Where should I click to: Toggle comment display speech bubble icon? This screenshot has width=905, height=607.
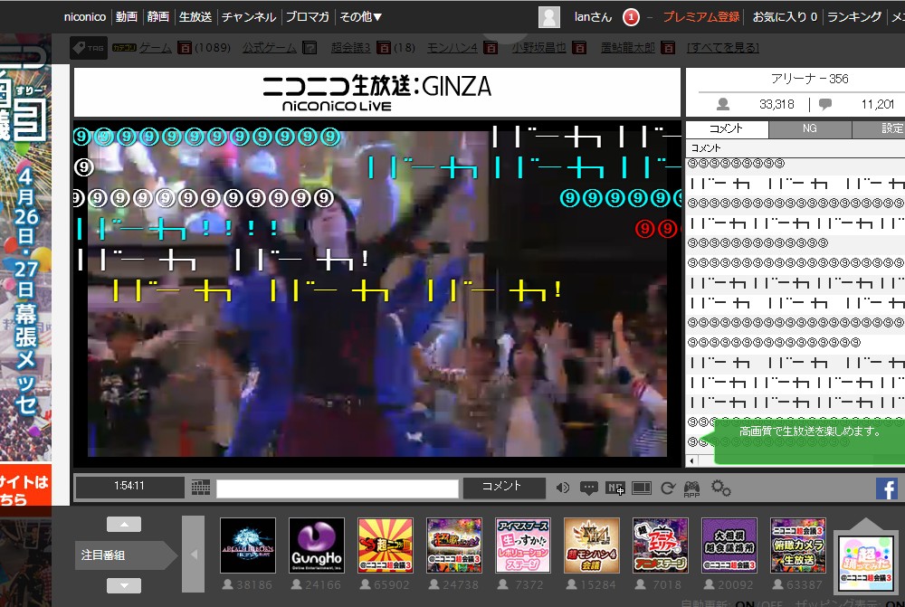click(589, 488)
